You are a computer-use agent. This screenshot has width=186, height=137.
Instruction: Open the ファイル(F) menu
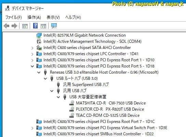pyautogui.click(x=14, y=17)
